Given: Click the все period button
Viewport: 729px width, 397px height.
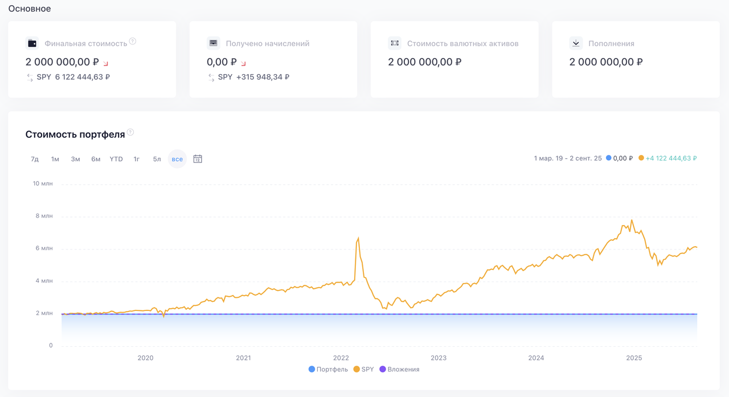Looking at the screenshot, I should pos(177,159).
